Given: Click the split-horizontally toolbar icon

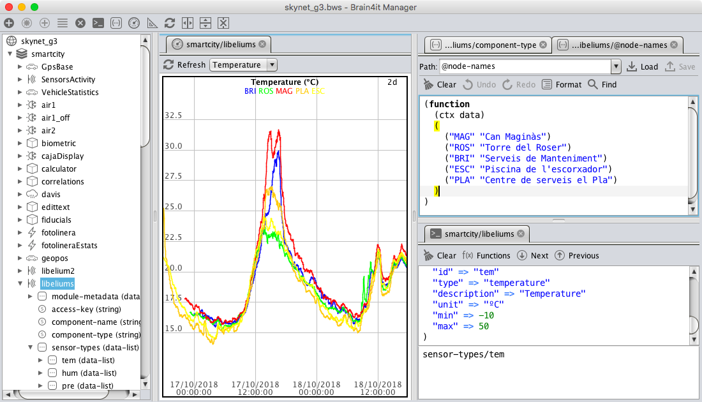Looking at the screenshot, I should tap(188, 23).
